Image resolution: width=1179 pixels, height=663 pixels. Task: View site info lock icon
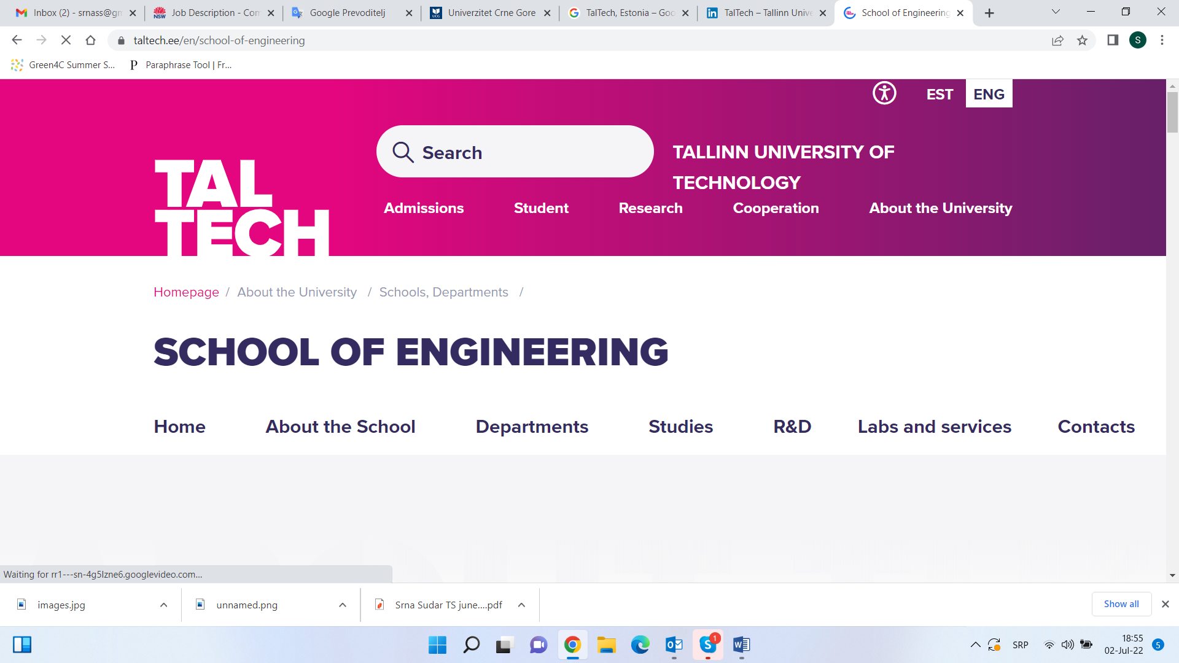121,41
